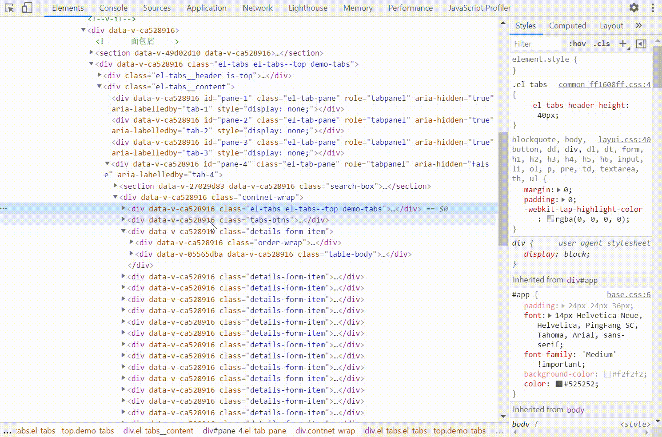Click the --el-tabs-header-height property name
662x437 pixels.
tap(575, 105)
